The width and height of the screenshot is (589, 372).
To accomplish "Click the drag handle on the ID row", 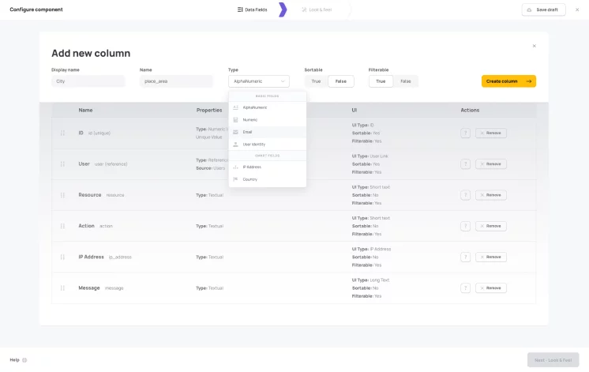I will tap(62, 133).
